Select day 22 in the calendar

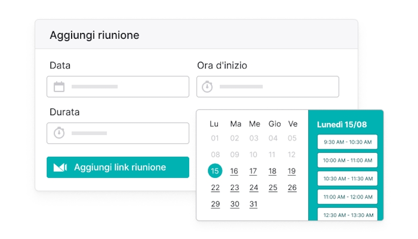point(215,187)
